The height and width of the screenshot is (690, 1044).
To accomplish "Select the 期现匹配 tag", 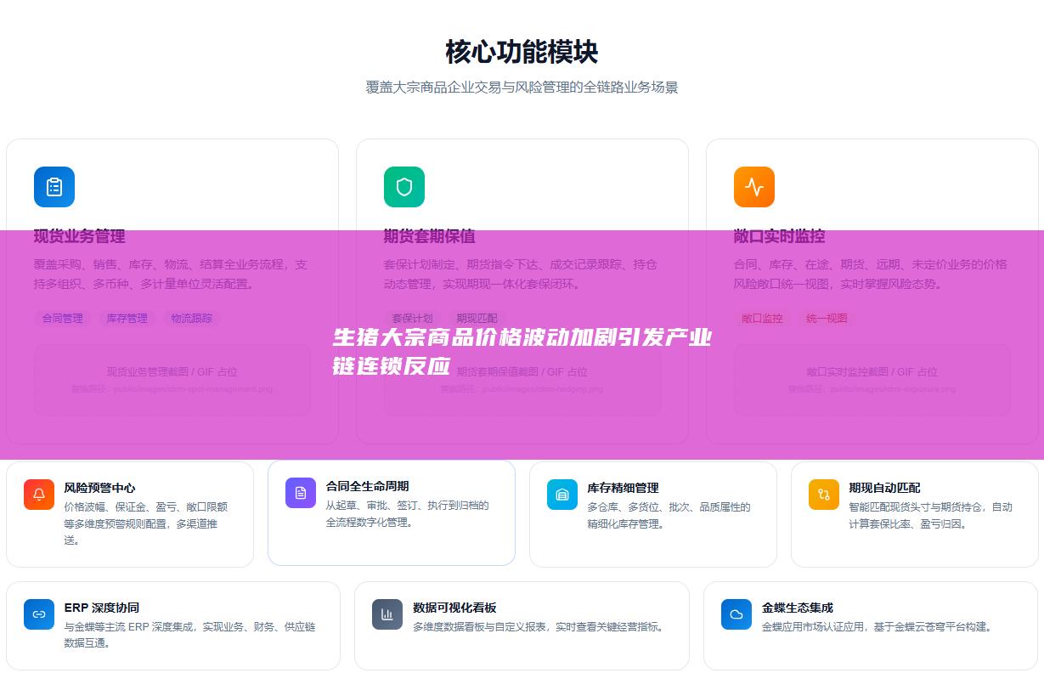I will [x=477, y=319].
